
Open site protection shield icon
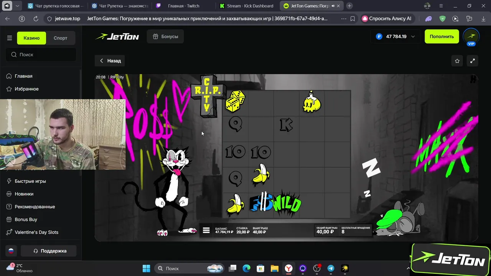click(x=49, y=18)
